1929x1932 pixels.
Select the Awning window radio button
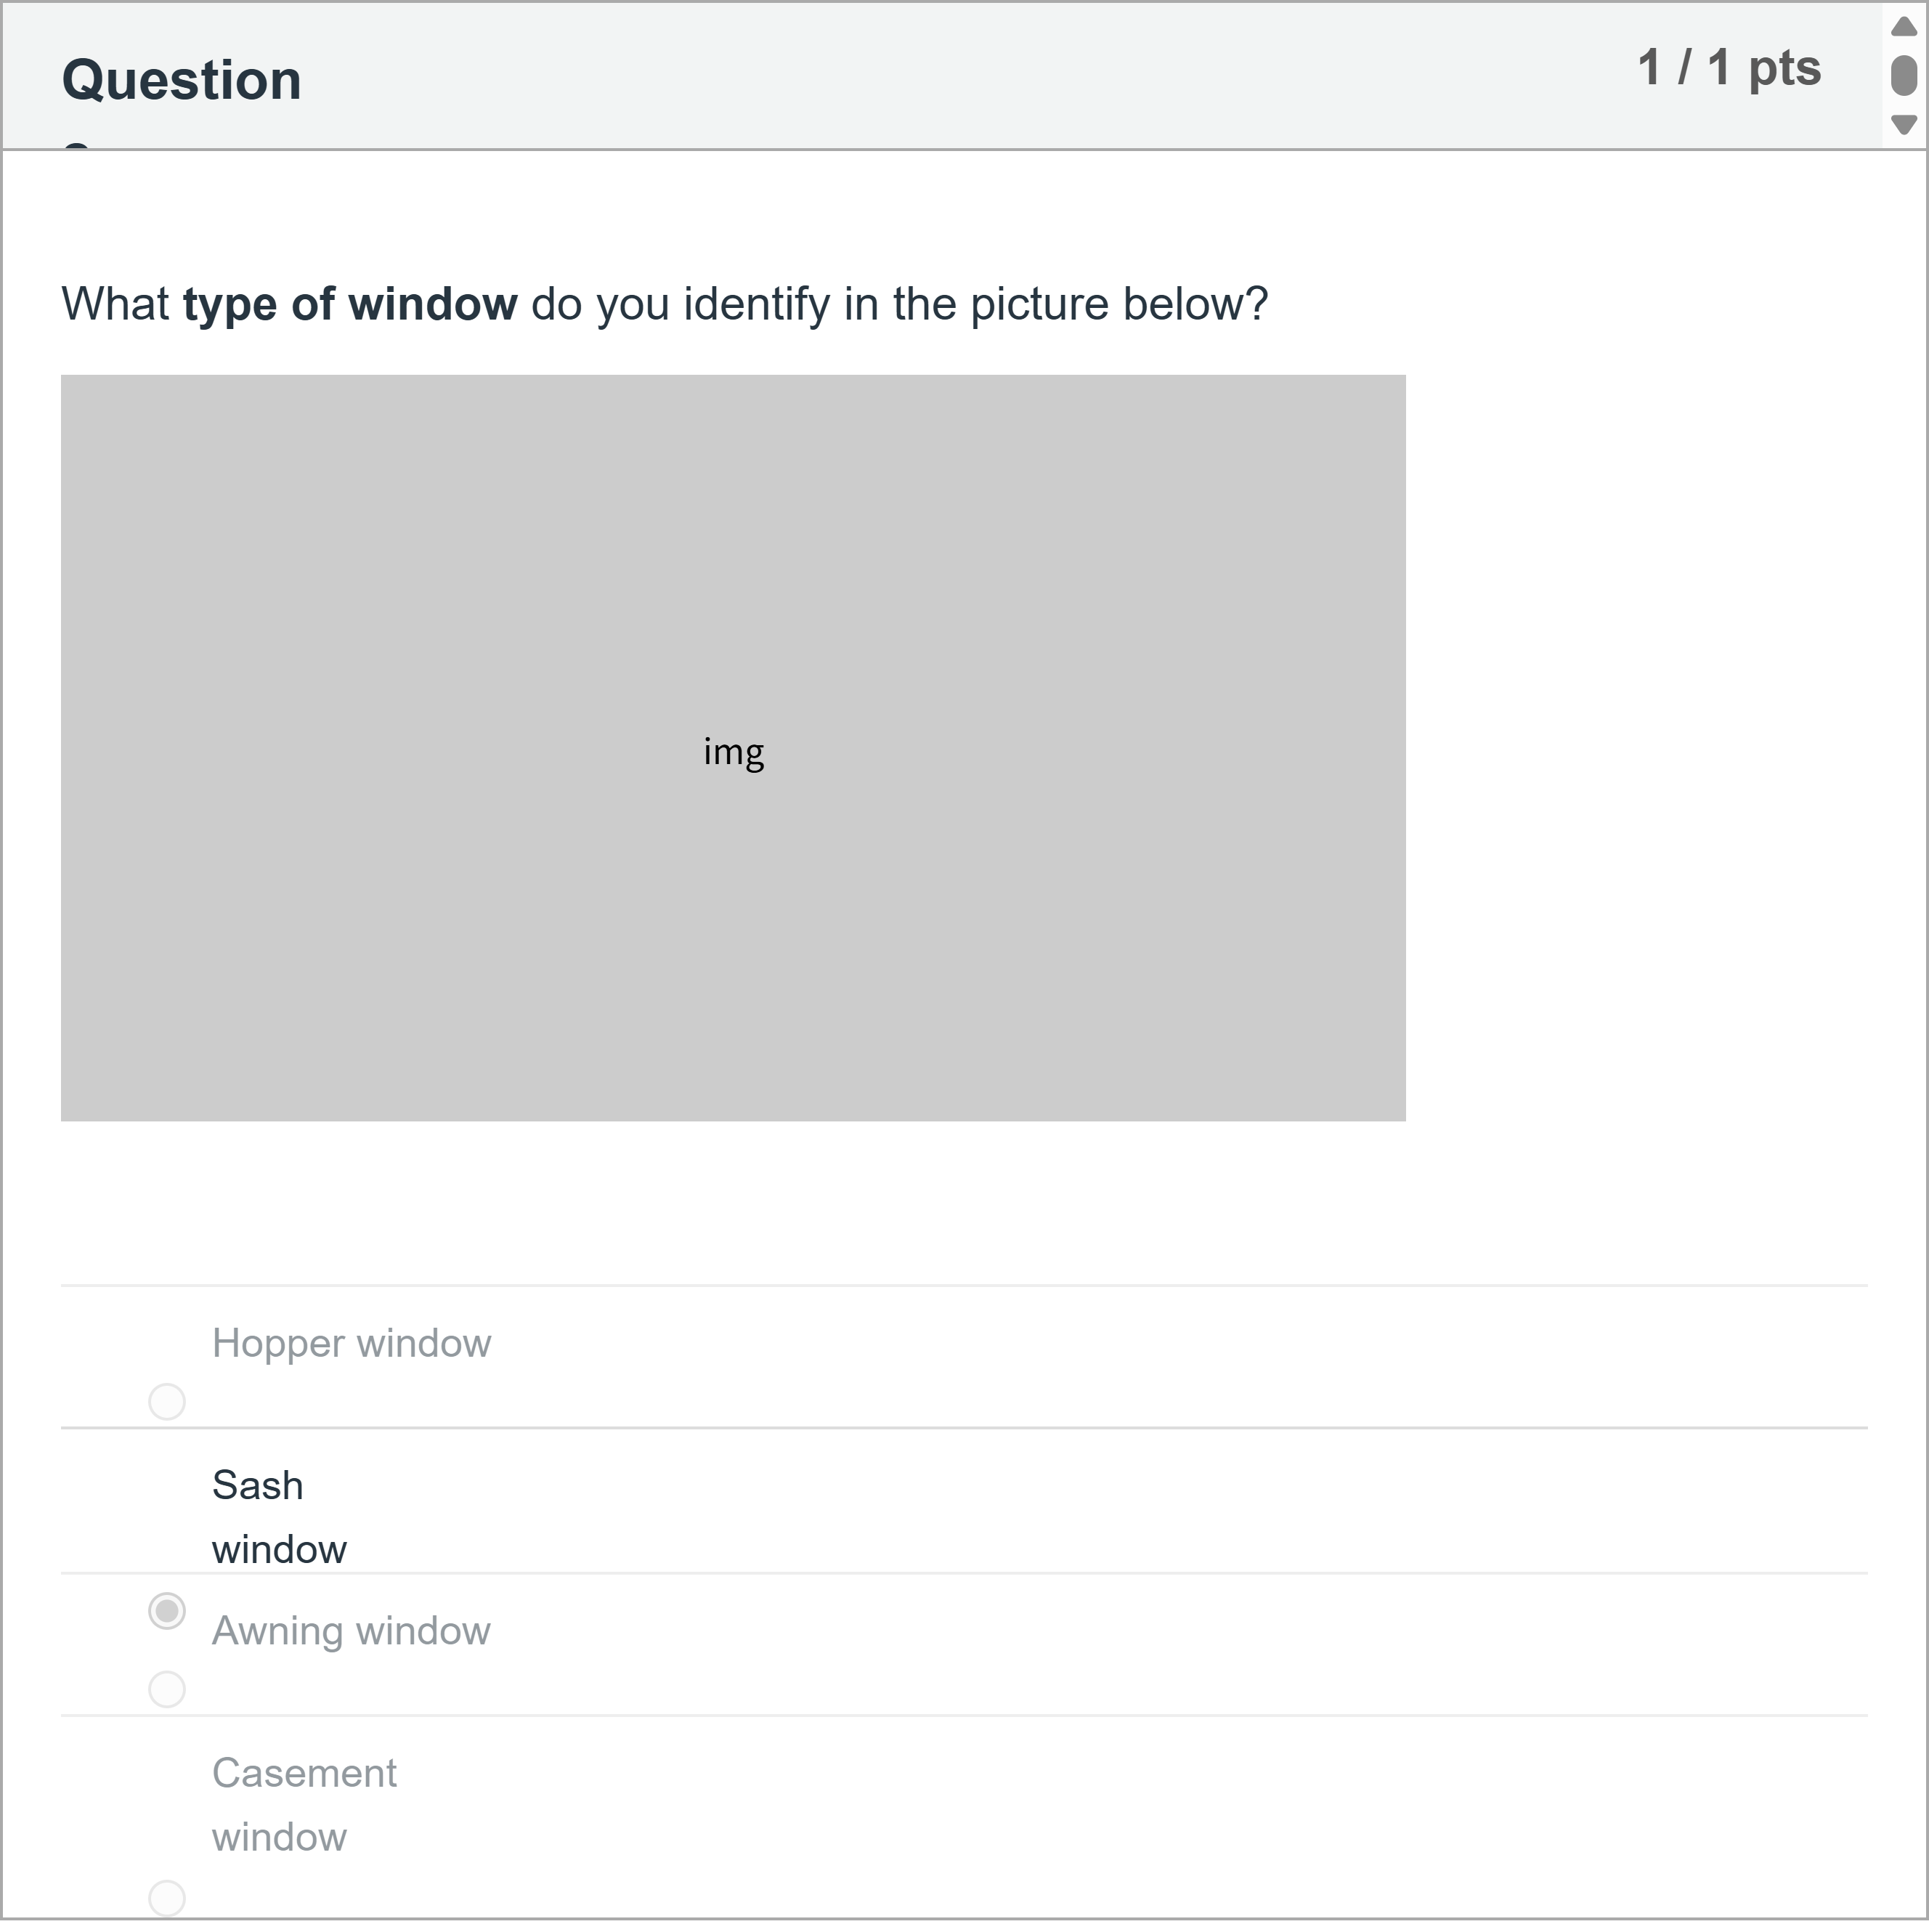(168, 1688)
